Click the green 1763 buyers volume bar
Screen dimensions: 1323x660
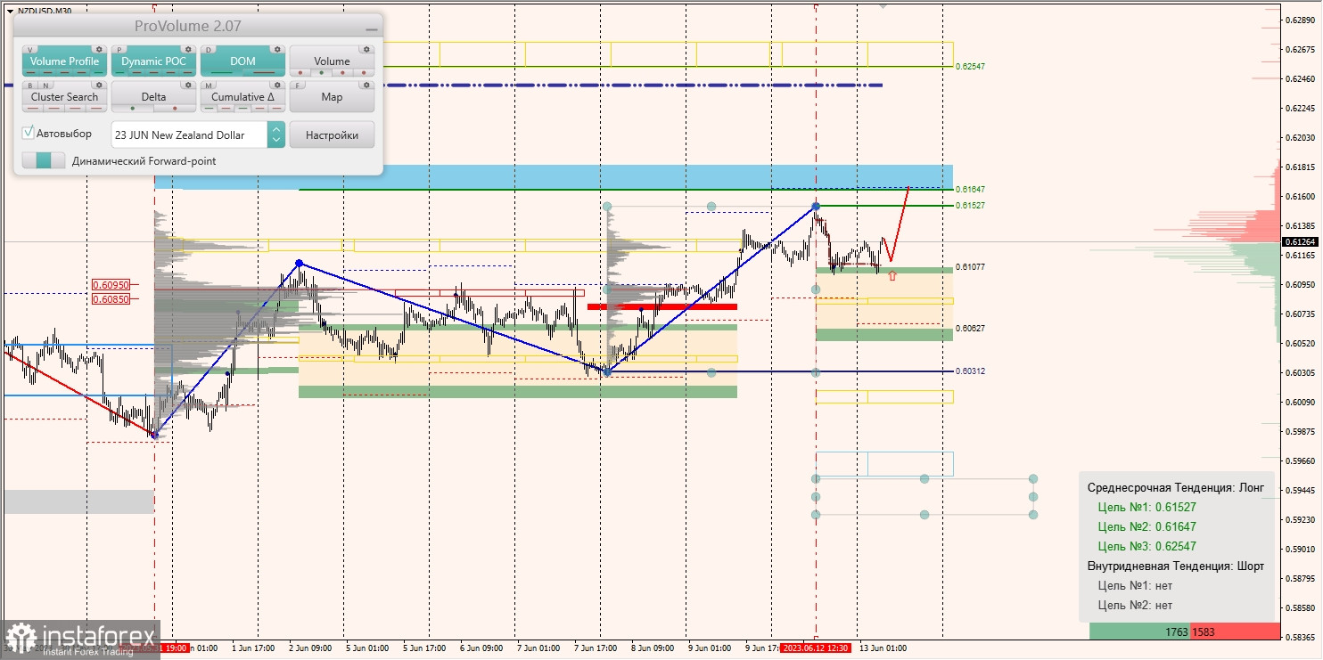tap(1139, 631)
